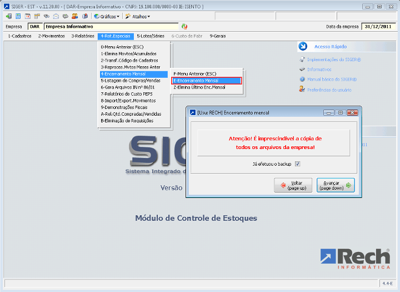Open the 1-Cadastros menu

(19, 36)
